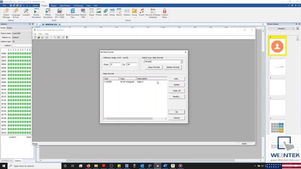Image resolution: width=301 pixels, height=169 pixels.
Task: Switch to the Home ribbon tab
Action: click(x=36, y=6)
